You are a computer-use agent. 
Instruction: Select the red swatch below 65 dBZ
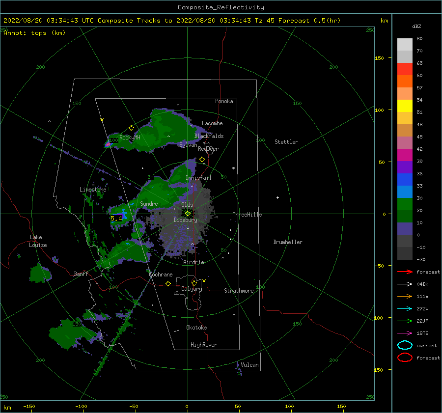405,69
